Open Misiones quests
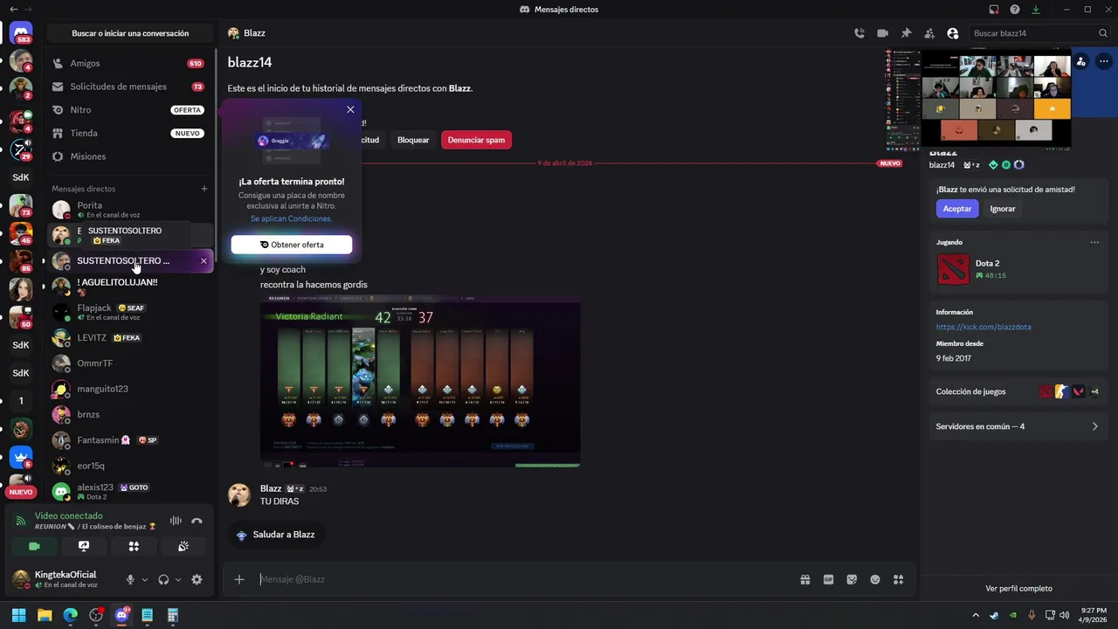 point(128,156)
